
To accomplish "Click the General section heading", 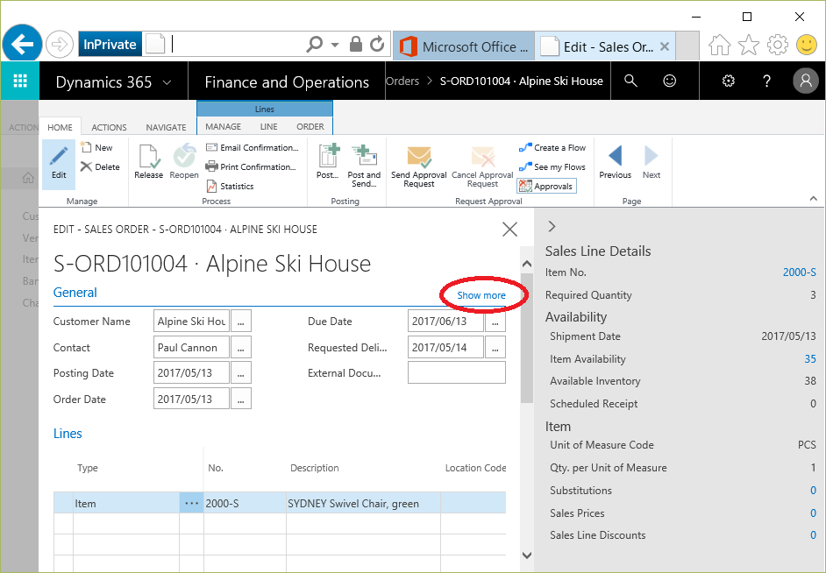I will pos(75,293).
